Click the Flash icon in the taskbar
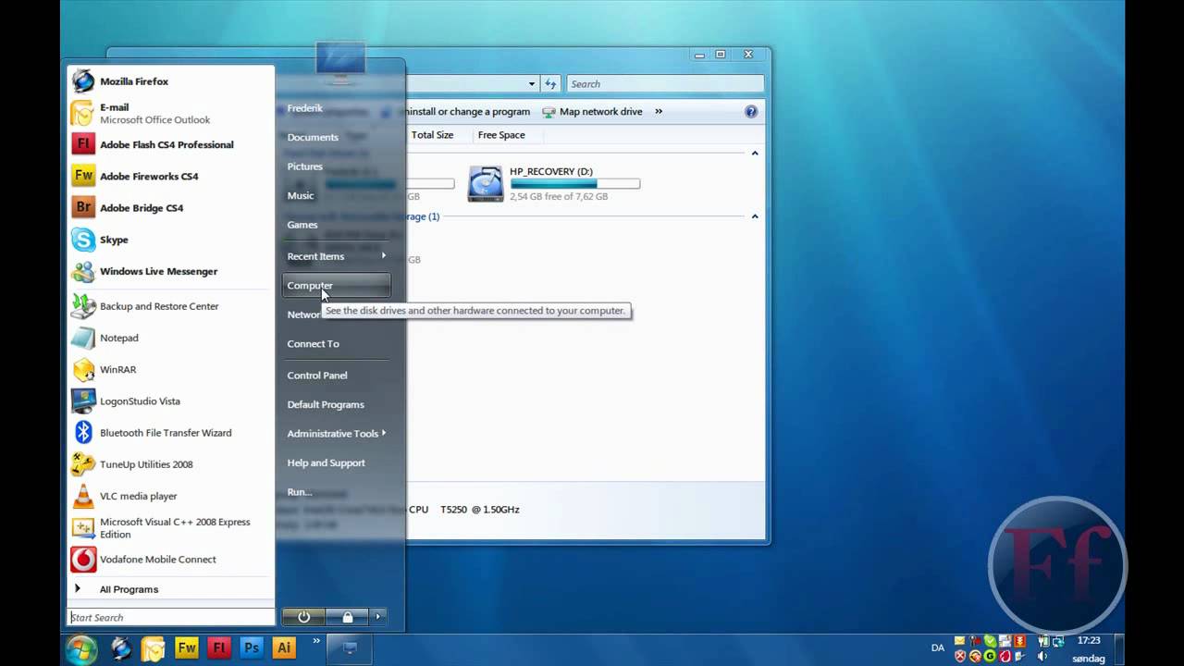 pos(218,648)
